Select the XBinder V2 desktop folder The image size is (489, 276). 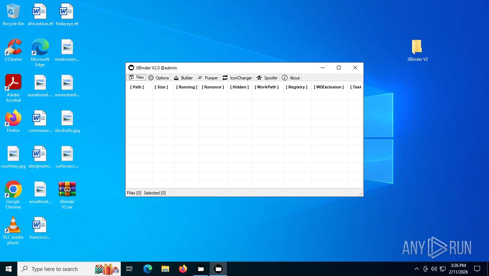click(417, 50)
